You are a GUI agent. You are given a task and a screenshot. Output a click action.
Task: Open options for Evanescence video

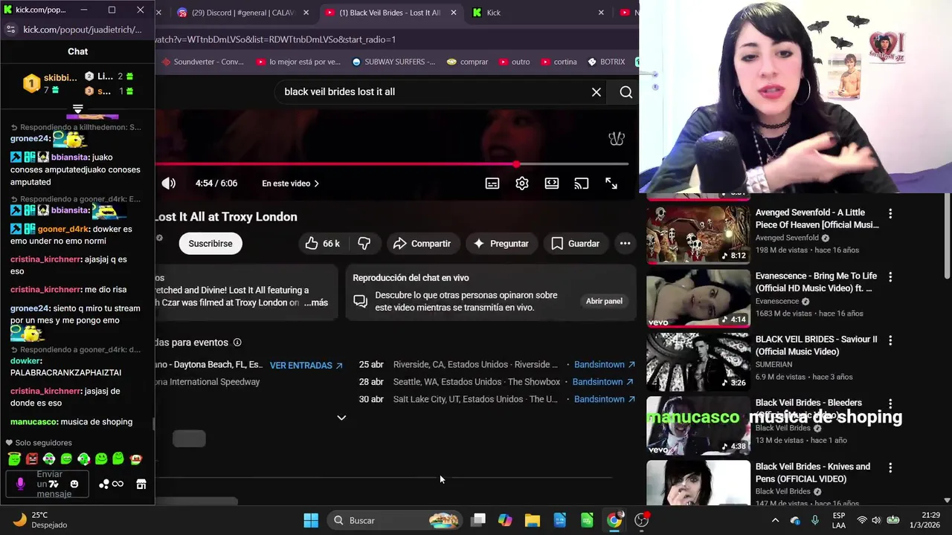coord(890,276)
